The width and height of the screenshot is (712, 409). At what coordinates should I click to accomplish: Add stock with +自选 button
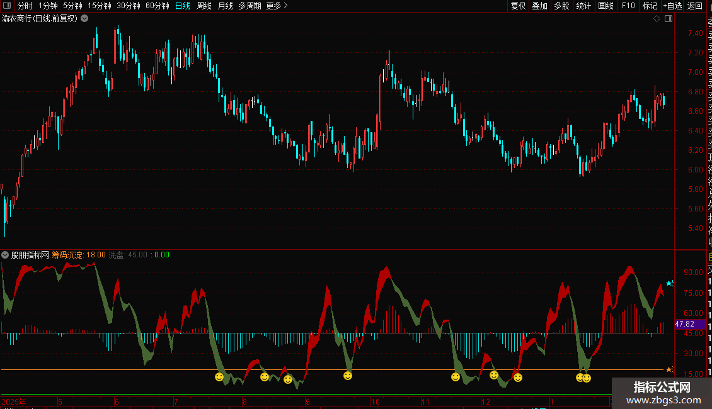(x=672, y=6)
